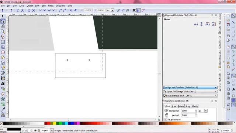Screen dimensions: 236x133
Task: Click Transform Horizontal value field
Action: tap(188, 111)
